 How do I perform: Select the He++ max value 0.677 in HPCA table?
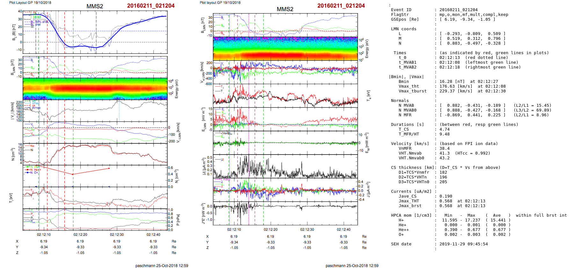[474, 230]
